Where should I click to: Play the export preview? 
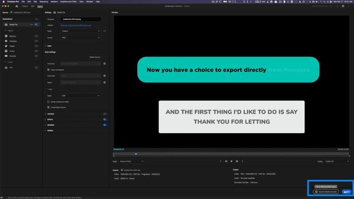231,161
